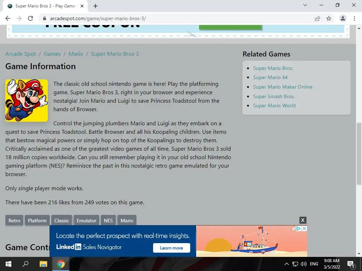The width and height of the screenshot is (362, 271).
Task: Select the Retro tag
Action: 14,221
